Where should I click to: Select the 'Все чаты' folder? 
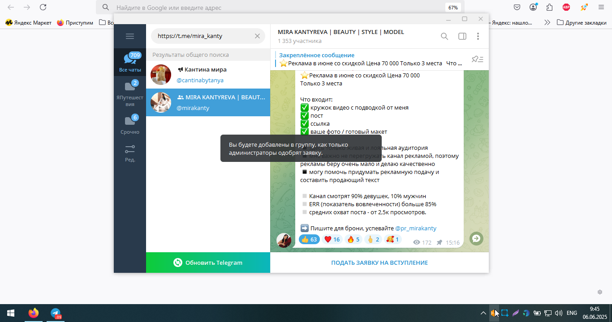point(130,62)
